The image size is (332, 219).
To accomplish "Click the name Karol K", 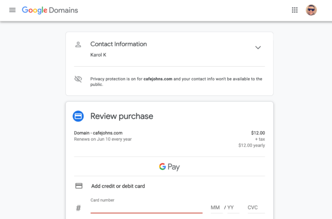I will click(98, 55).
